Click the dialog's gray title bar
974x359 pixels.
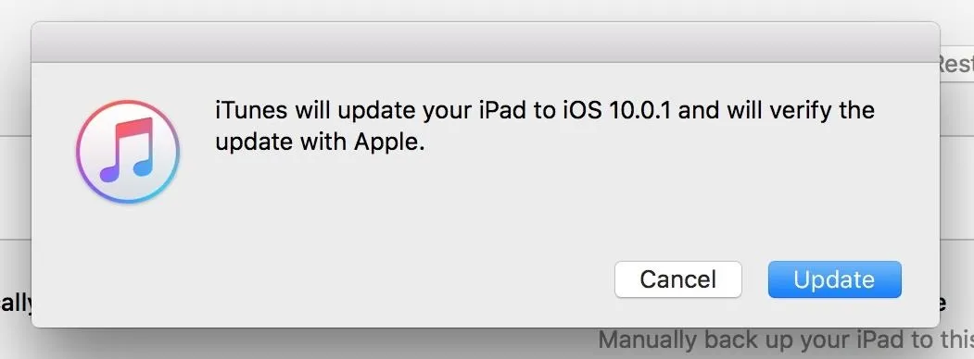tap(485, 43)
